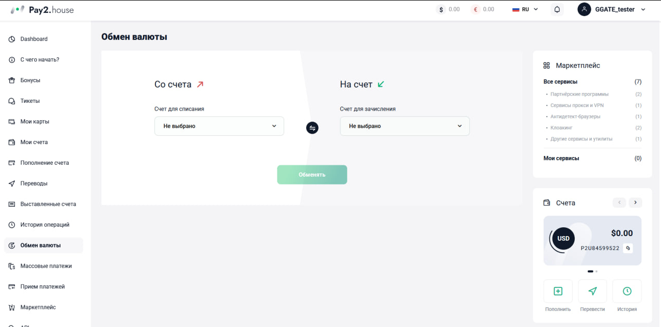
Task: Click the grid icon of Маркетплейс panel
Action: tap(546, 66)
